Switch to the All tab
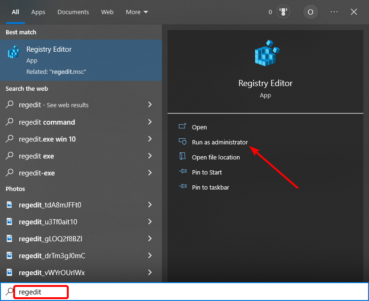369x301 pixels. pyautogui.click(x=15, y=12)
